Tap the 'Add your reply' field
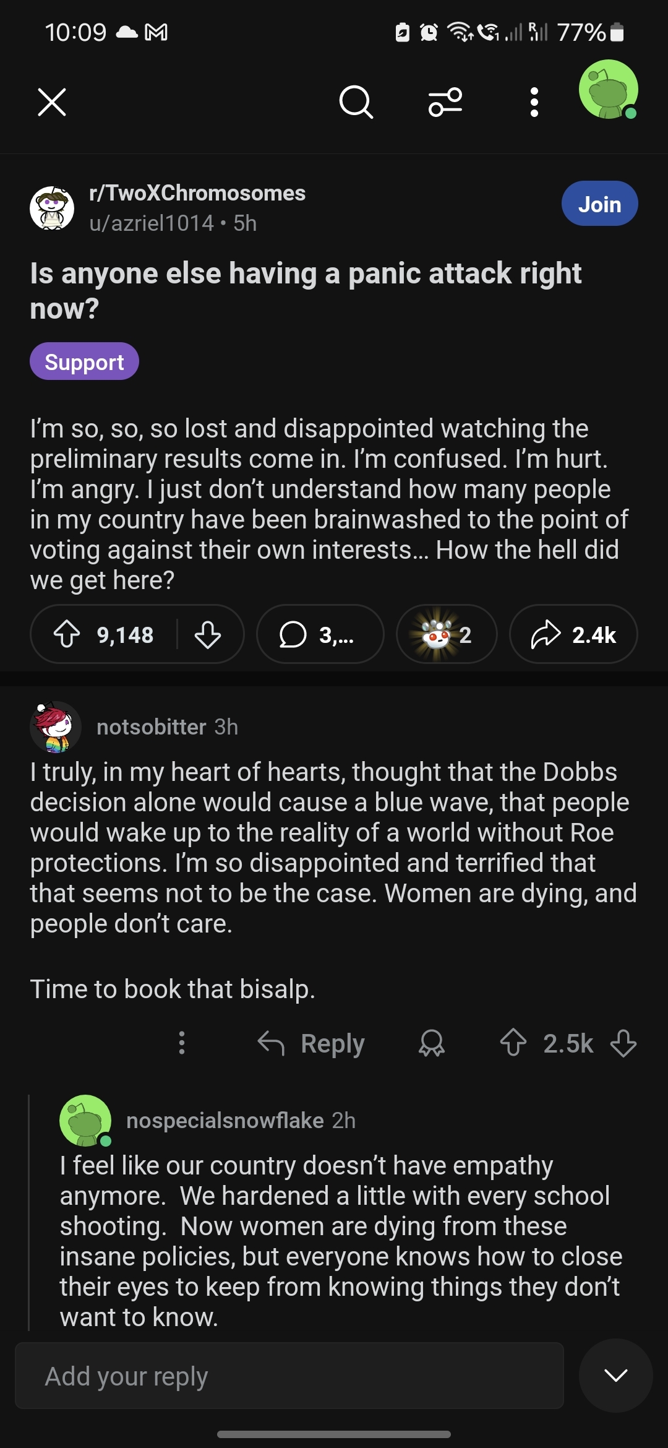This screenshot has width=668, height=1448. [289, 1376]
